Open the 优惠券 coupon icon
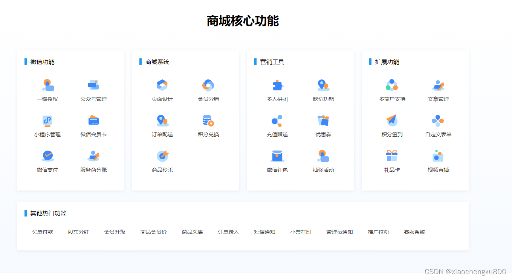The height and width of the screenshot is (279, 512). [x=322, y=120]
